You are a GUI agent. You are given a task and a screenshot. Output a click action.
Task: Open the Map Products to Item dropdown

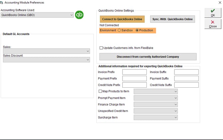point(156,91)
